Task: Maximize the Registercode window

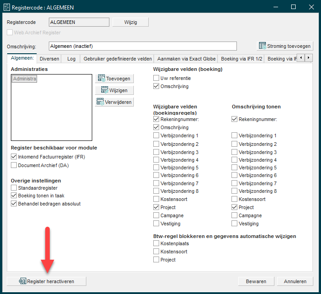Action: coord(293,7)
